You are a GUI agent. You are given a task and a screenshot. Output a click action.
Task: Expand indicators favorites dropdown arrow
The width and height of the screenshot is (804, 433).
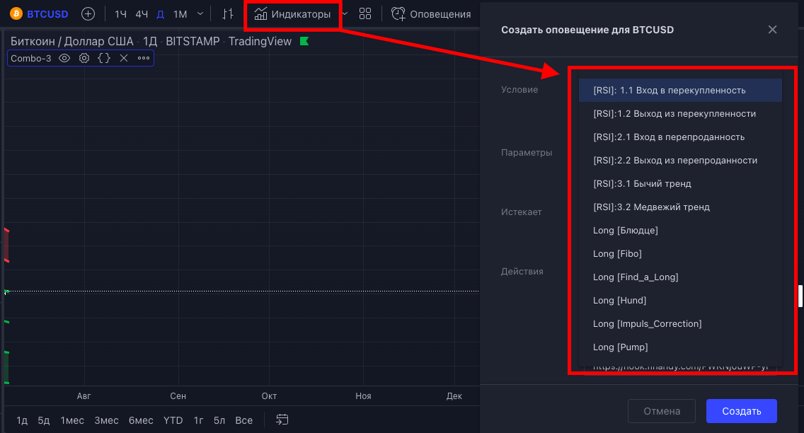pos(345,14)
